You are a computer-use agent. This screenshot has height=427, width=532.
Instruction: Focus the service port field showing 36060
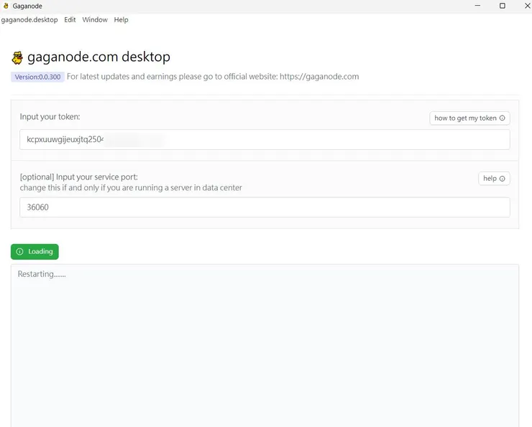click(x=265, y=207)
